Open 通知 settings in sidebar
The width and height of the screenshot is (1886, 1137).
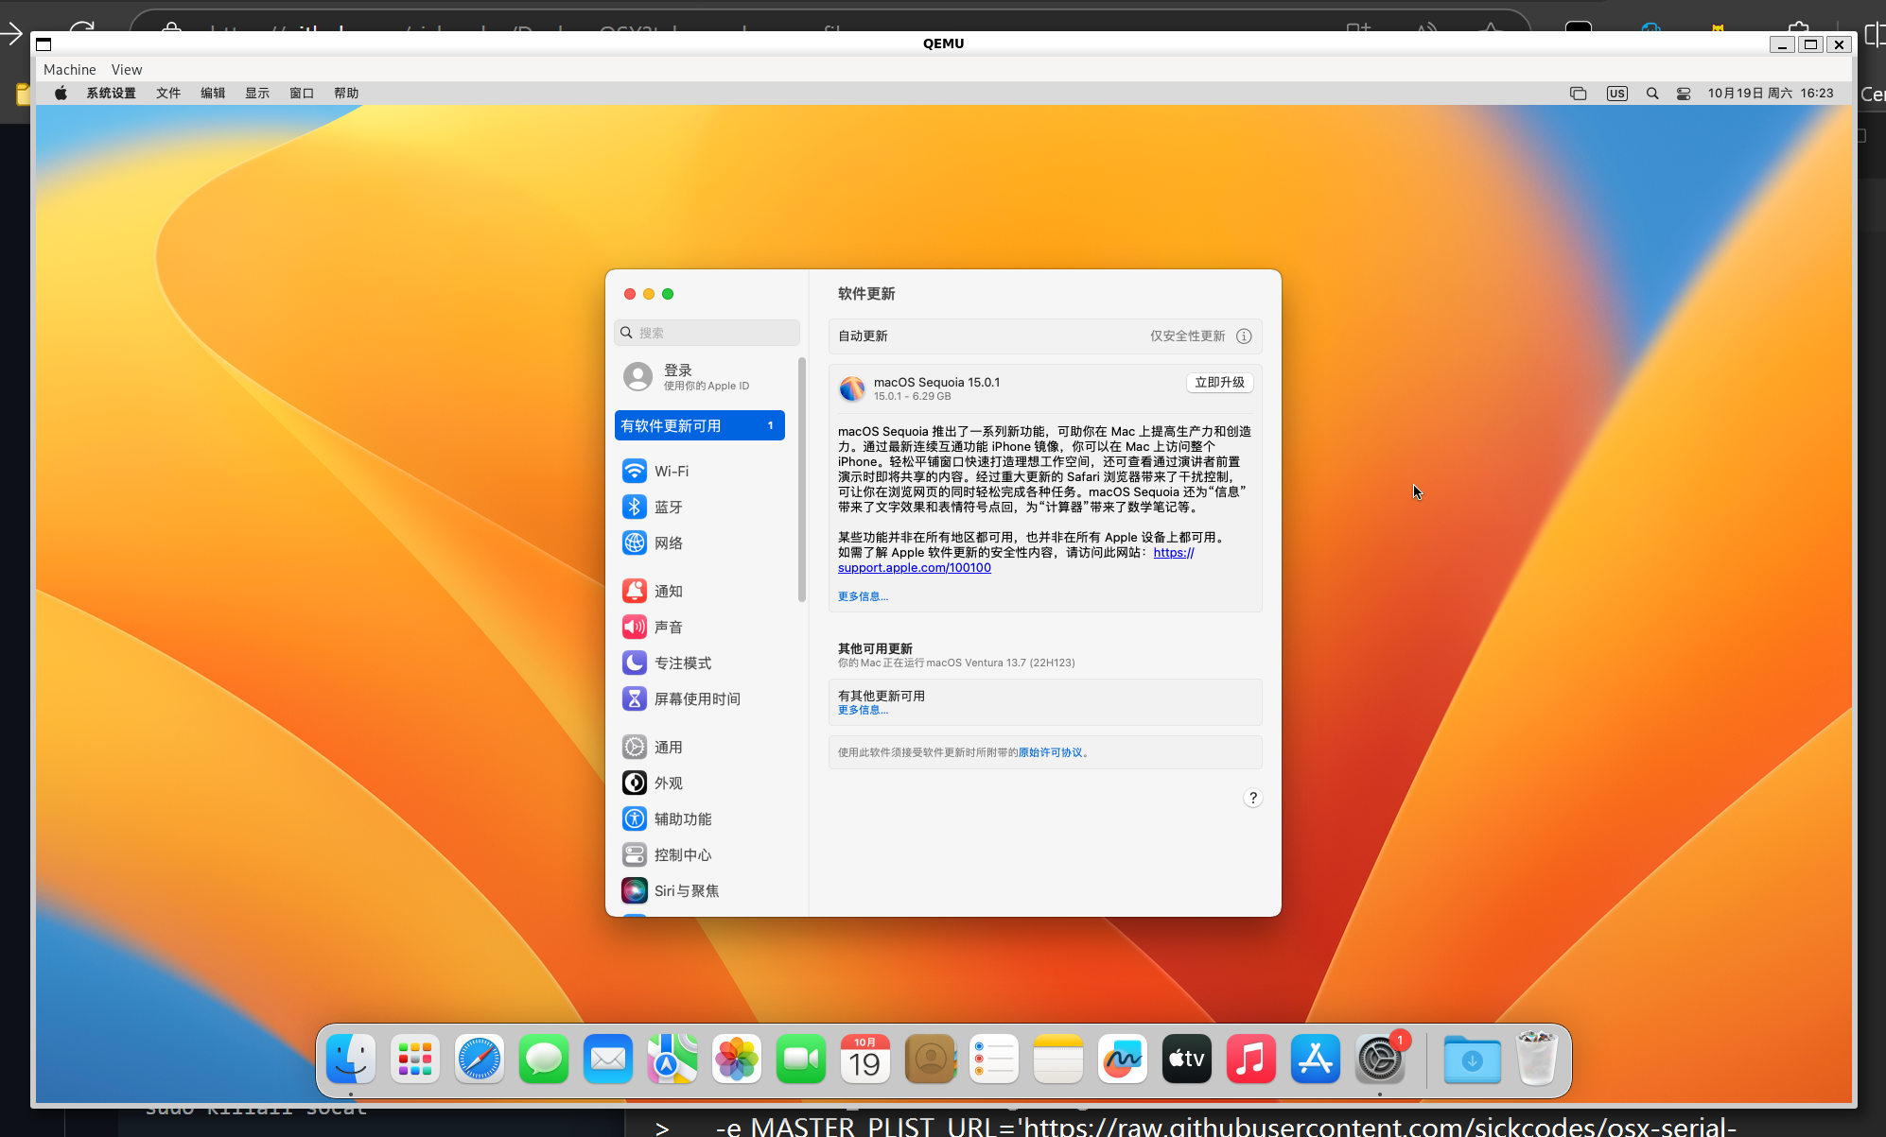(x=700, y=591)
